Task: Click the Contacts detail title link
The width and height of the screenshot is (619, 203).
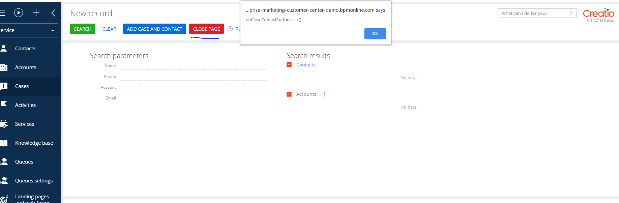Action: [306, 65]
